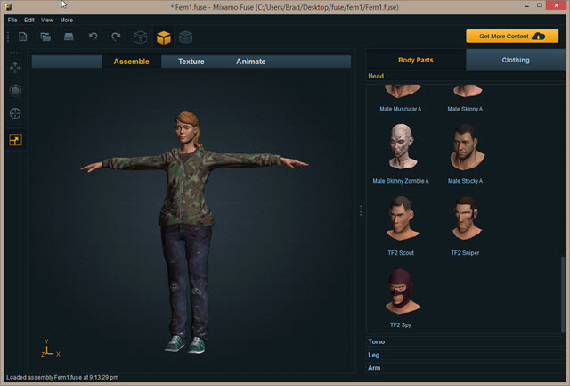Viewport: 570px width, 386px height.
Task: Open the File menu
Action: coord(12,20)
